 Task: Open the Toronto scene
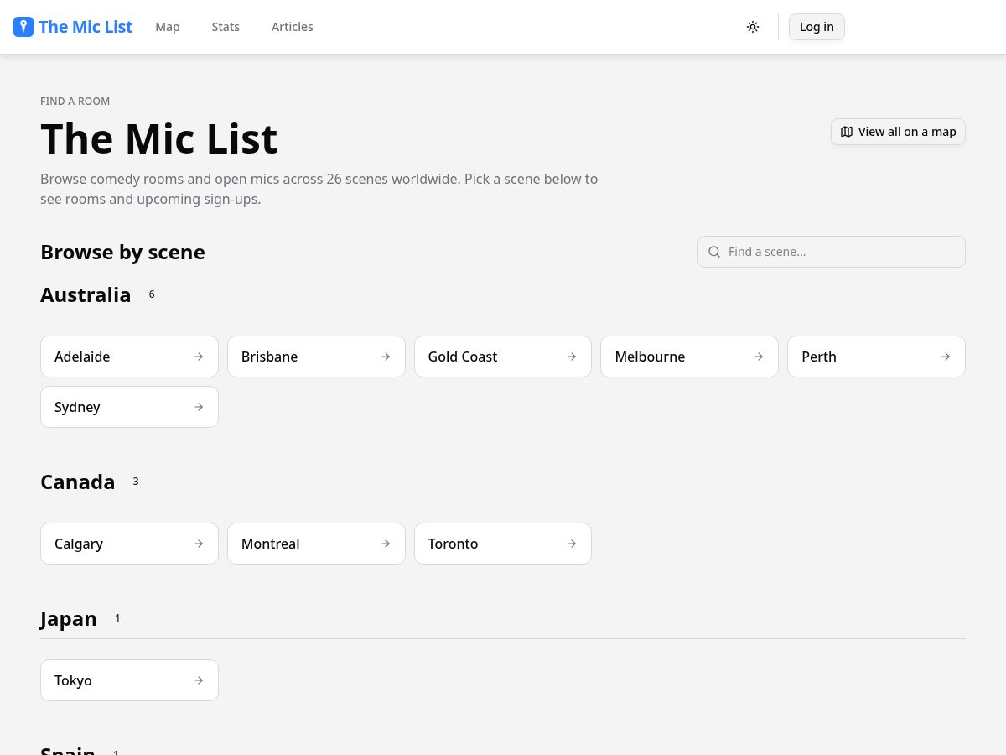503,544
